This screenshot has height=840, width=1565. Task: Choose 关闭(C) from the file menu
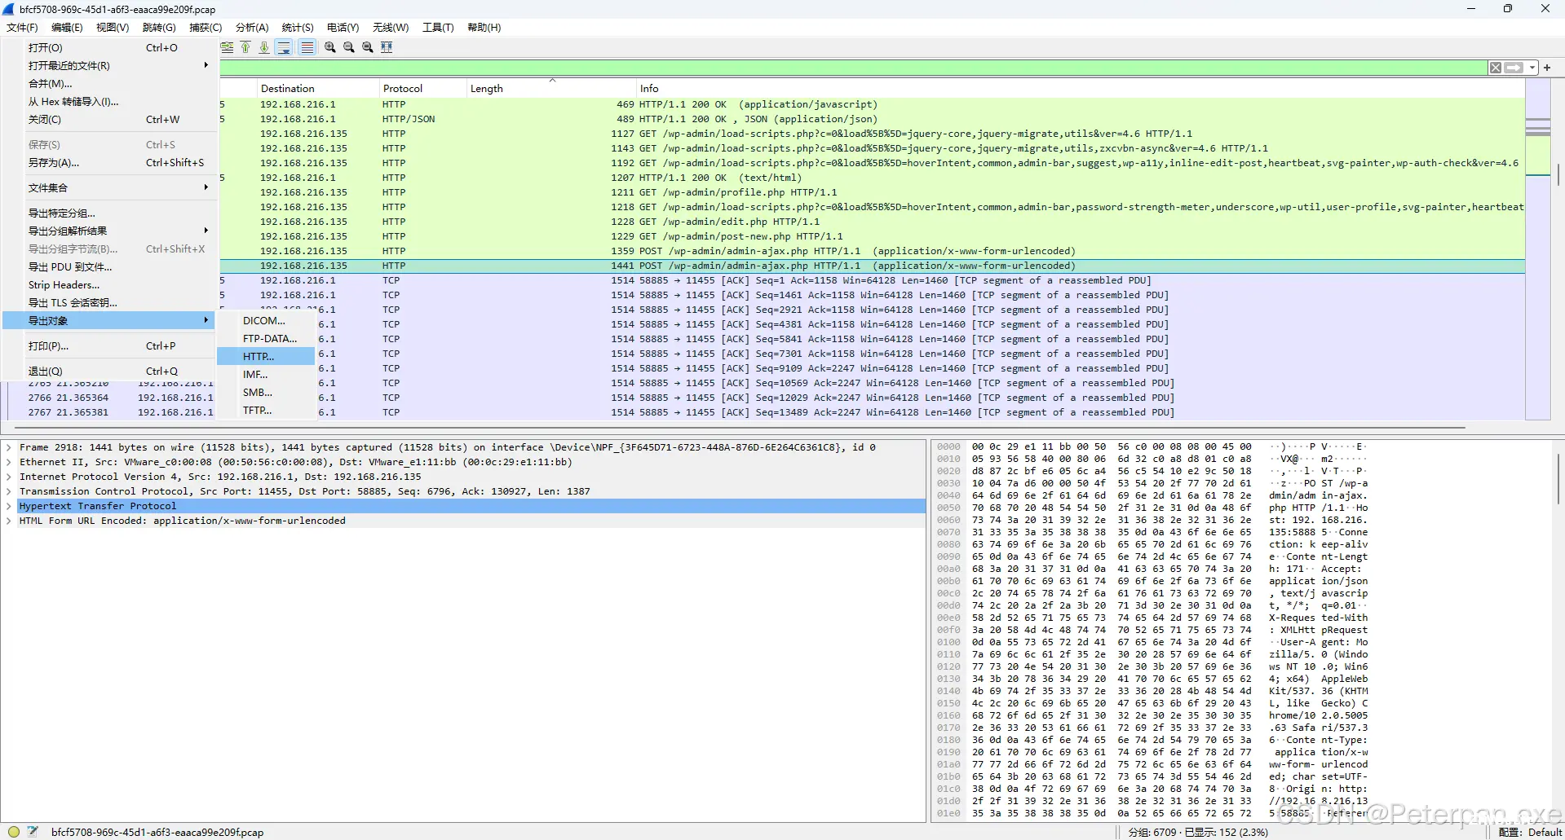pyautogui.click(x=110, y=120)
